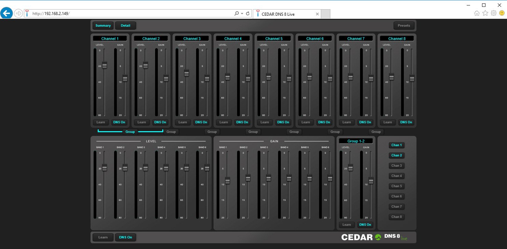The height and width of the screenshot is (249, 507).
Task: Click Learn under Channel 8
Action: (388, 122)
